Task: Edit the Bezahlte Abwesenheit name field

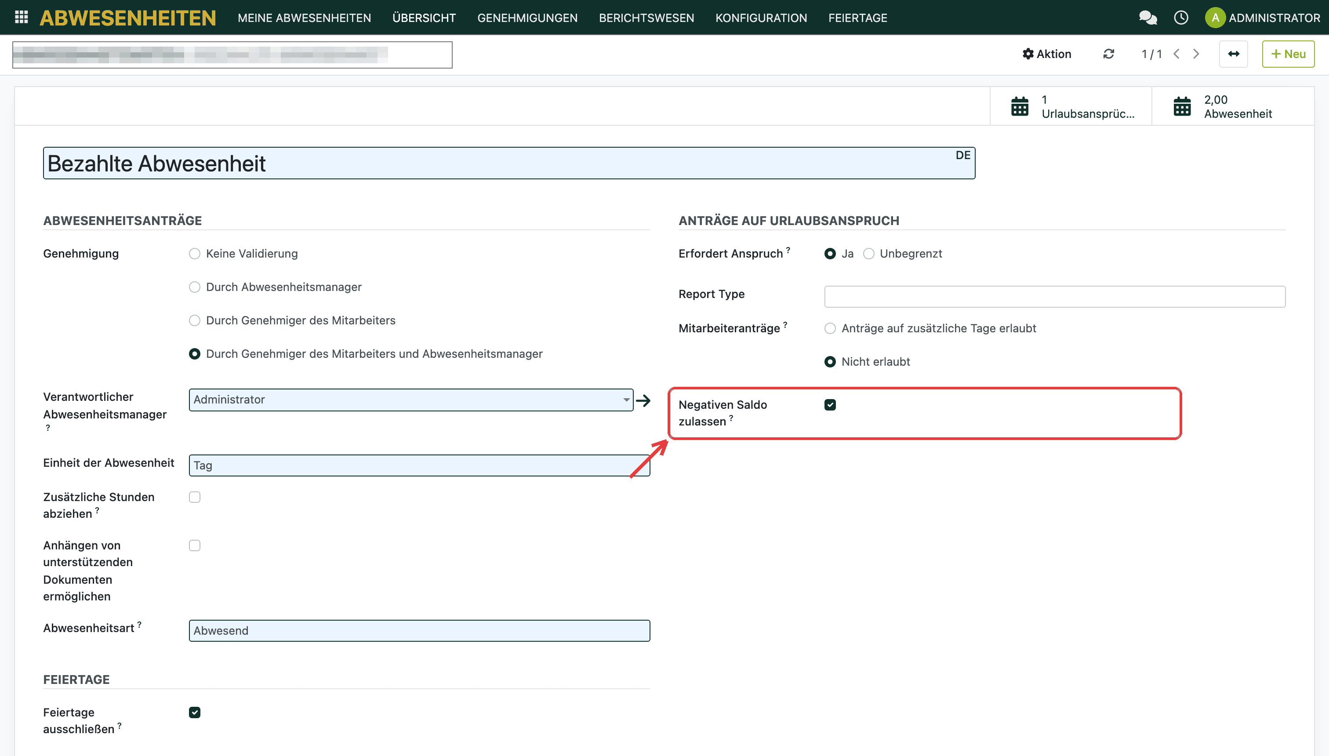Action: (x=509, y=164)
